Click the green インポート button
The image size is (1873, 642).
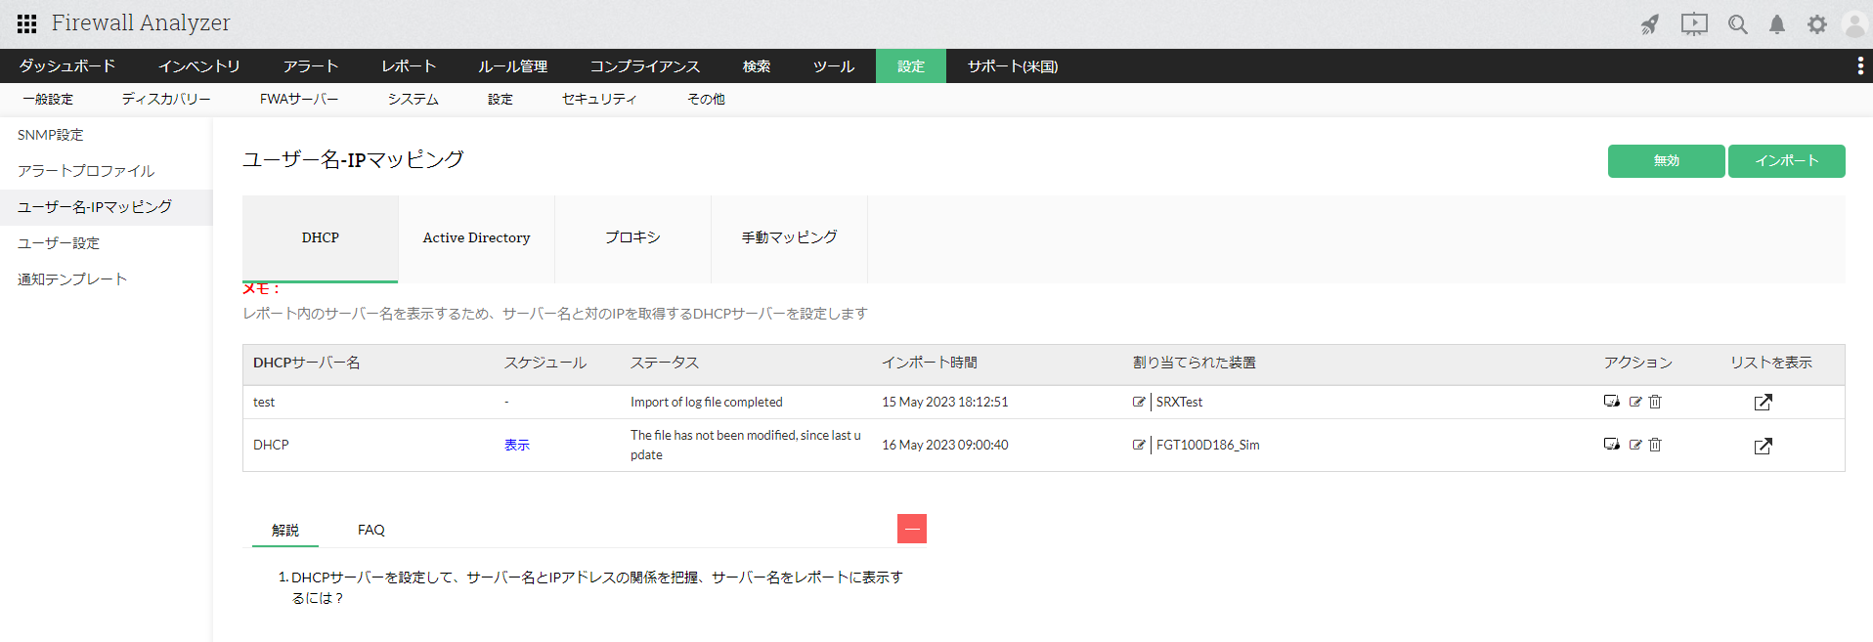click(1786, 161)
